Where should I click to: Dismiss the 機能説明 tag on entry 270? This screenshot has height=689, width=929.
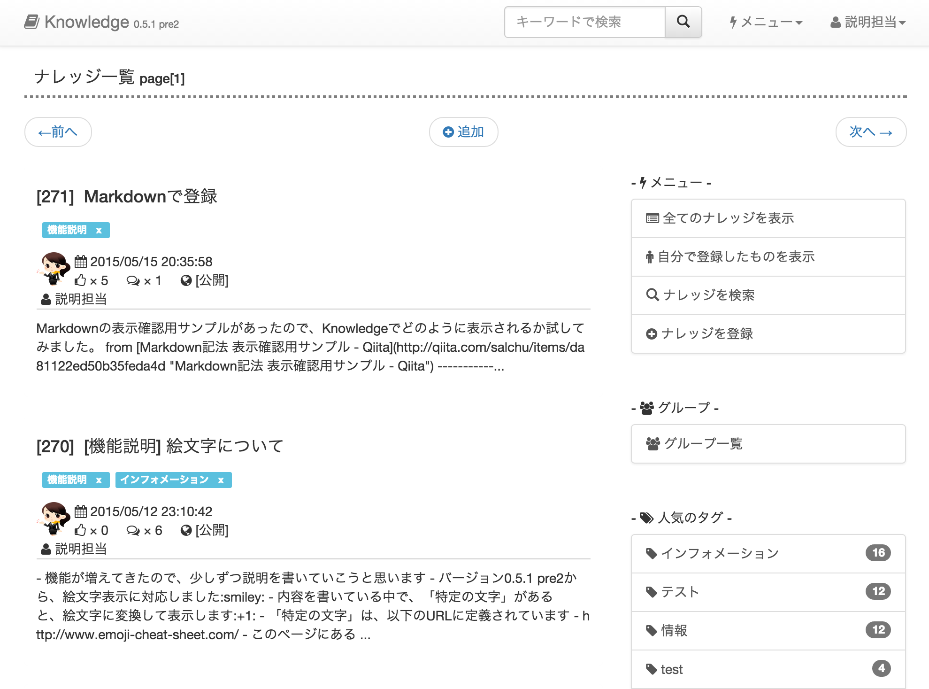pyautogui.click(x=98, y=480)
